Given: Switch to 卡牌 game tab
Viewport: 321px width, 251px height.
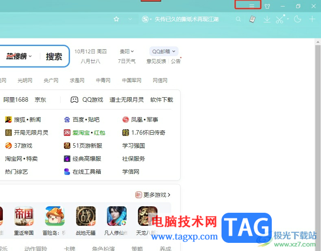Looking at the screenshot, I should (x=70, y=249).
